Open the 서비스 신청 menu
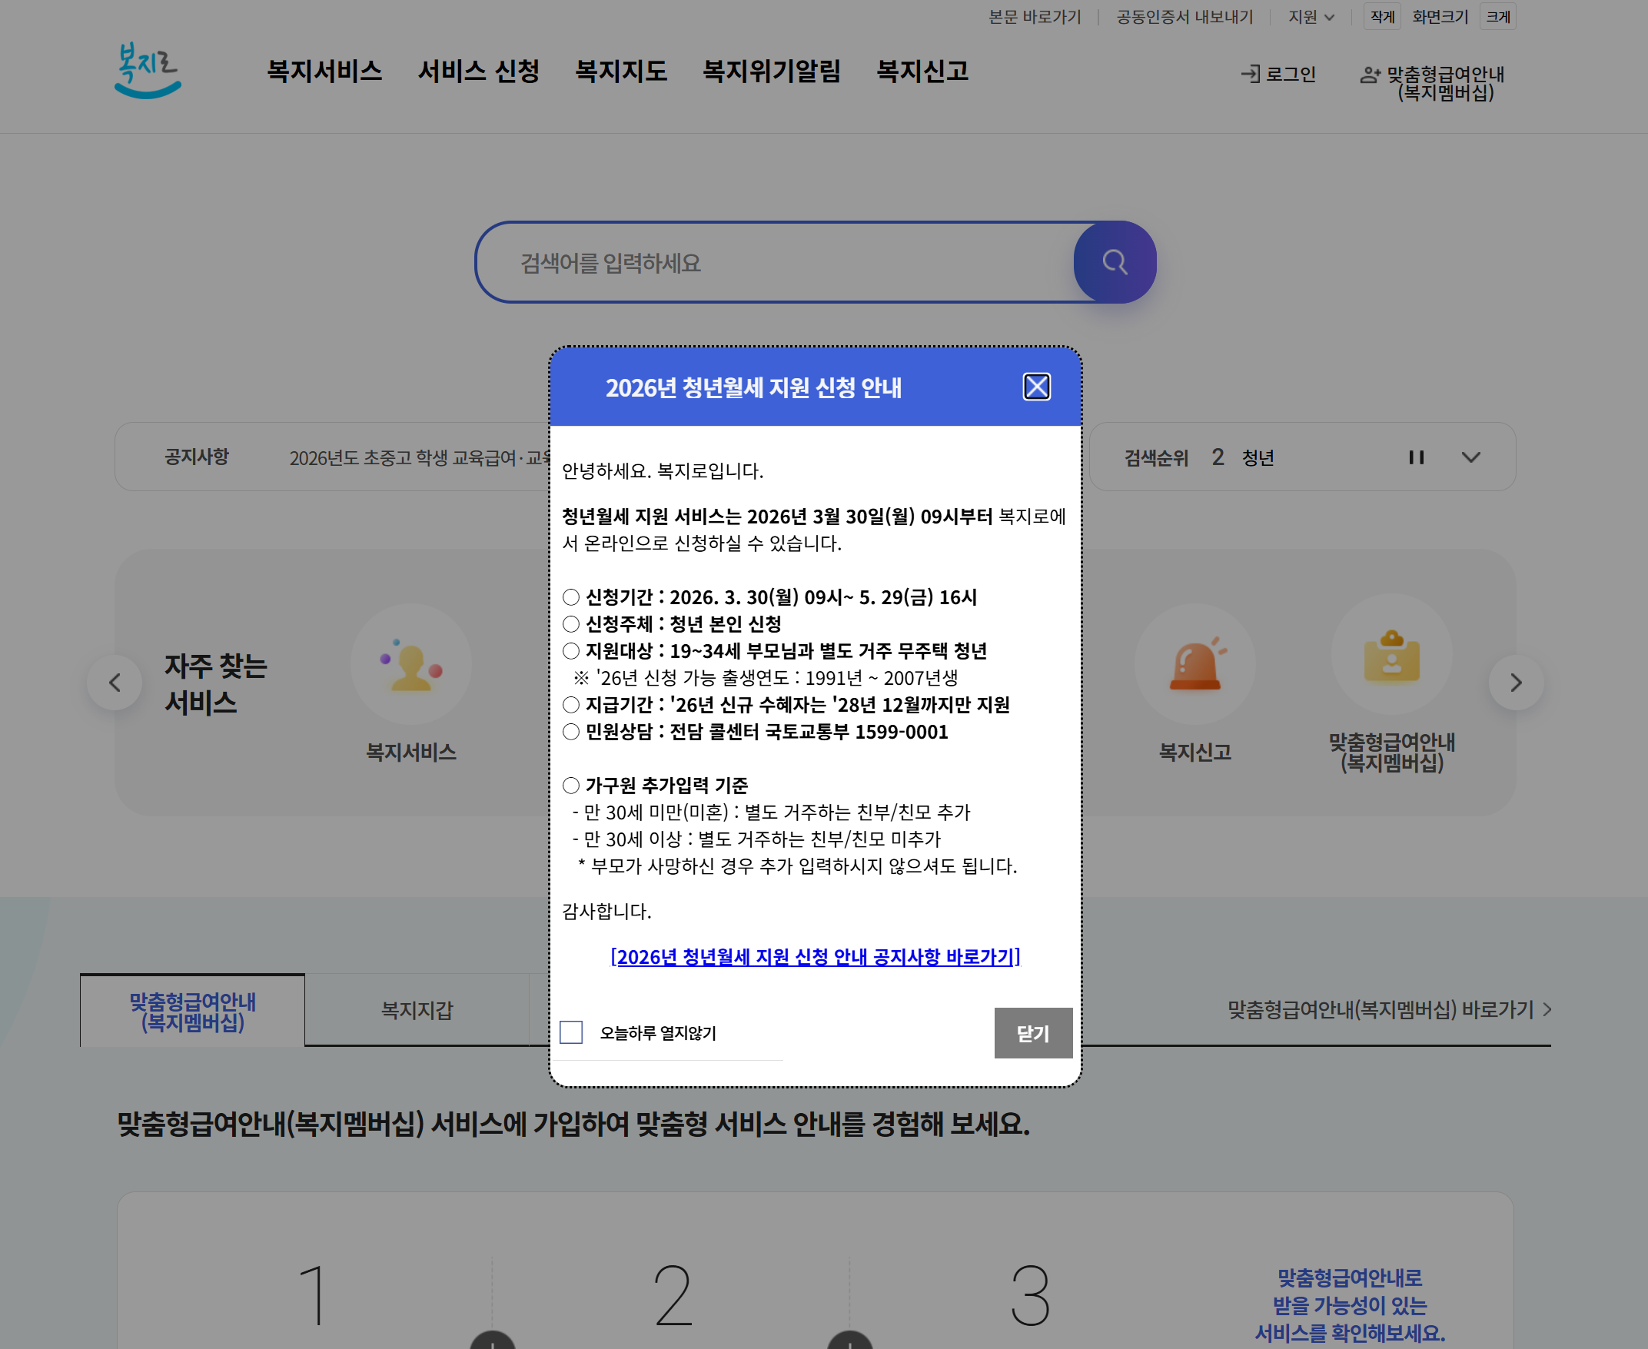The height and width of the screenshot is (1349, 1648). point(480,71)
